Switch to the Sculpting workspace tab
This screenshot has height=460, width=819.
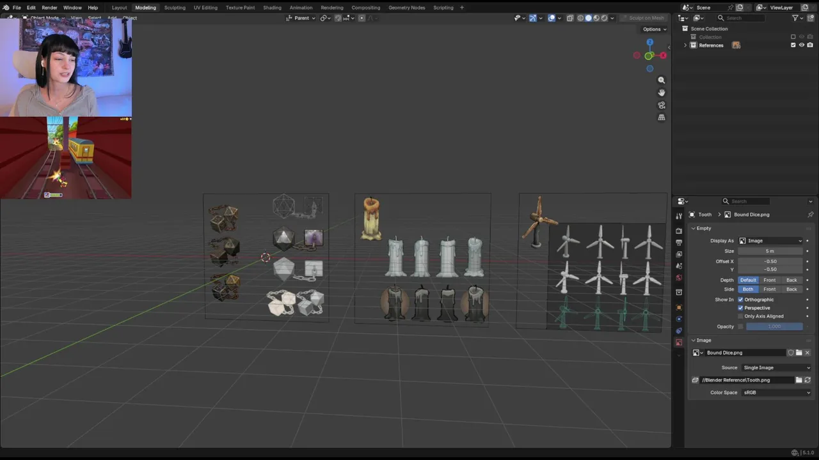[175, 8]
